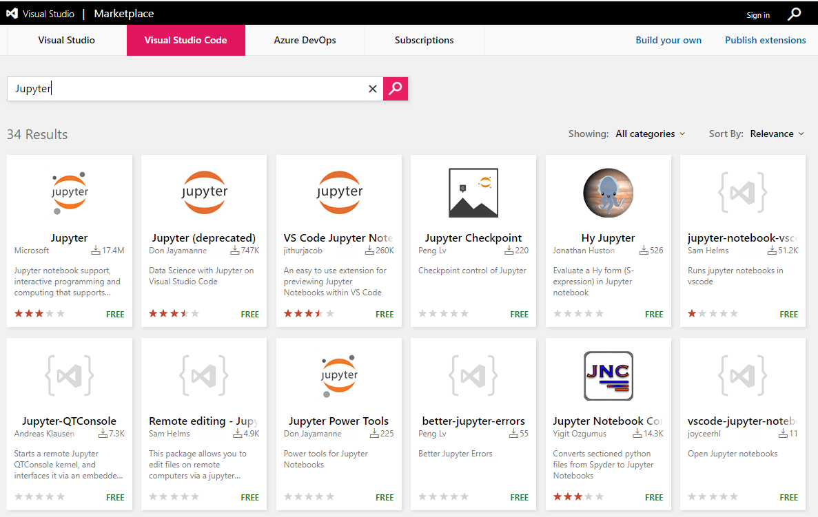Click the jupyter-notebook-vscode placeholder icon

click(743, 193)
